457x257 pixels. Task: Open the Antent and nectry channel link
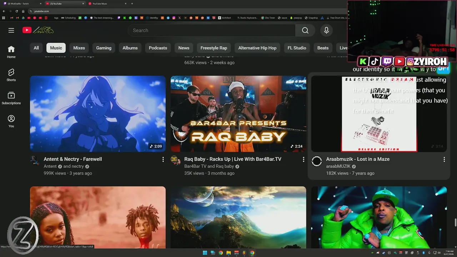click(64, 166)
